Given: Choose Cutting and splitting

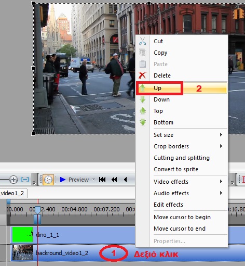Looking at the screenshot, I should [182, 158].
